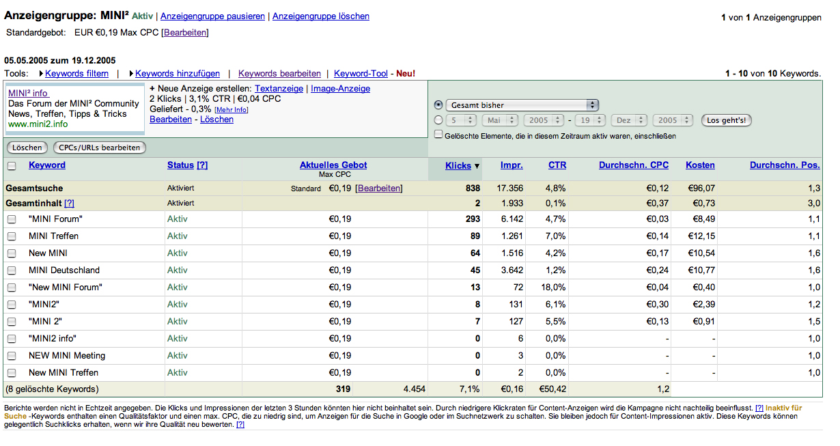
Task: Sort by CTR column header
Action: pyautogui.click(x=557, y=165)
